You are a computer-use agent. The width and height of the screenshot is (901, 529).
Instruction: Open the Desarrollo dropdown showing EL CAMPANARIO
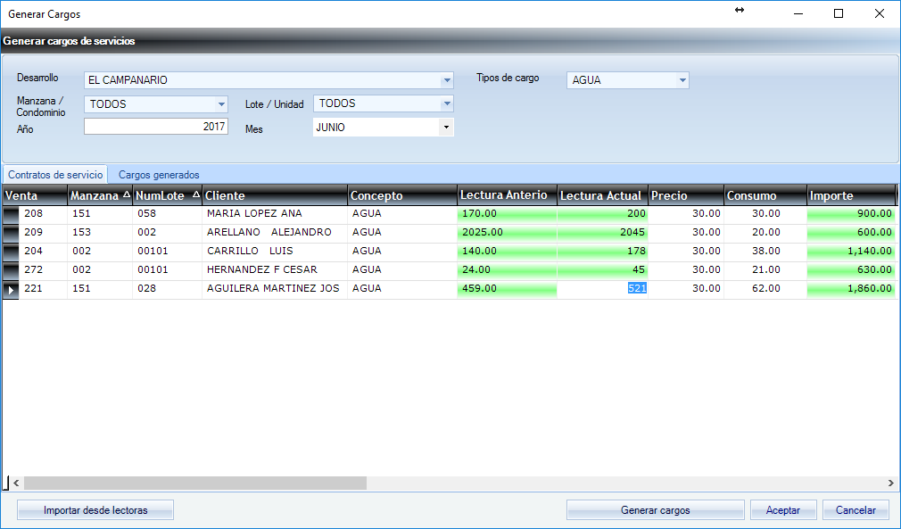269,79
